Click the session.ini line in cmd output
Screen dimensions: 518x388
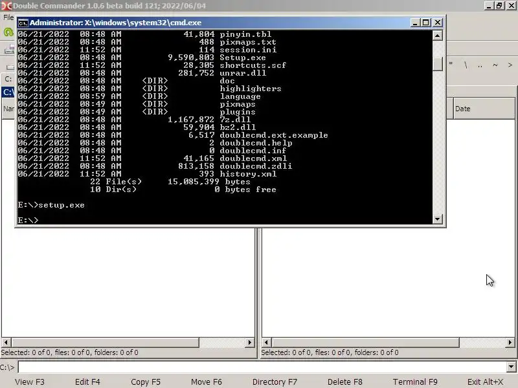pyautogui.click(x=148, y=50)
